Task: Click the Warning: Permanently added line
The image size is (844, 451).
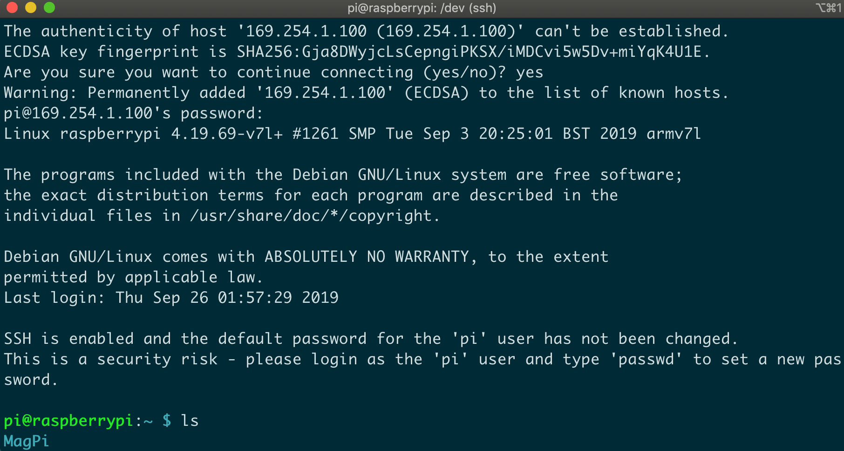Action: (x=366, y=93)
